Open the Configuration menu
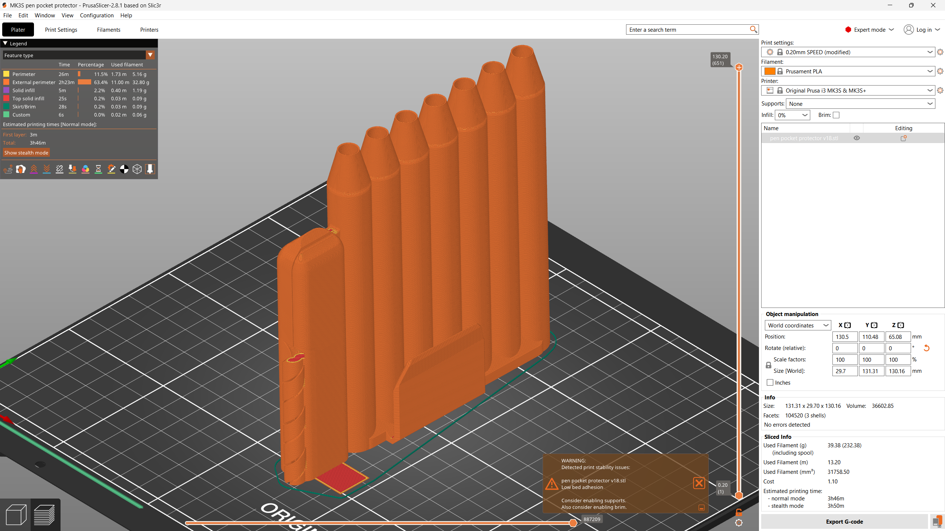Viewport: 945px width, 531px height. point(97,15)
